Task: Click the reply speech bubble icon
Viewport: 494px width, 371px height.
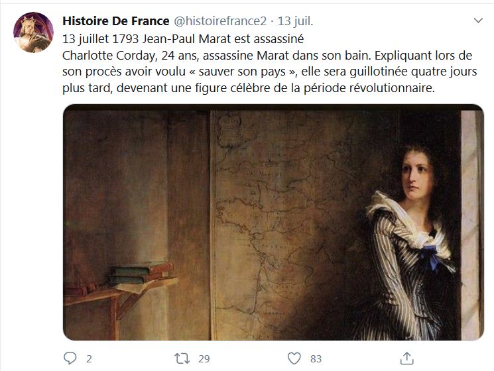Action: click(x=70, y=358)
